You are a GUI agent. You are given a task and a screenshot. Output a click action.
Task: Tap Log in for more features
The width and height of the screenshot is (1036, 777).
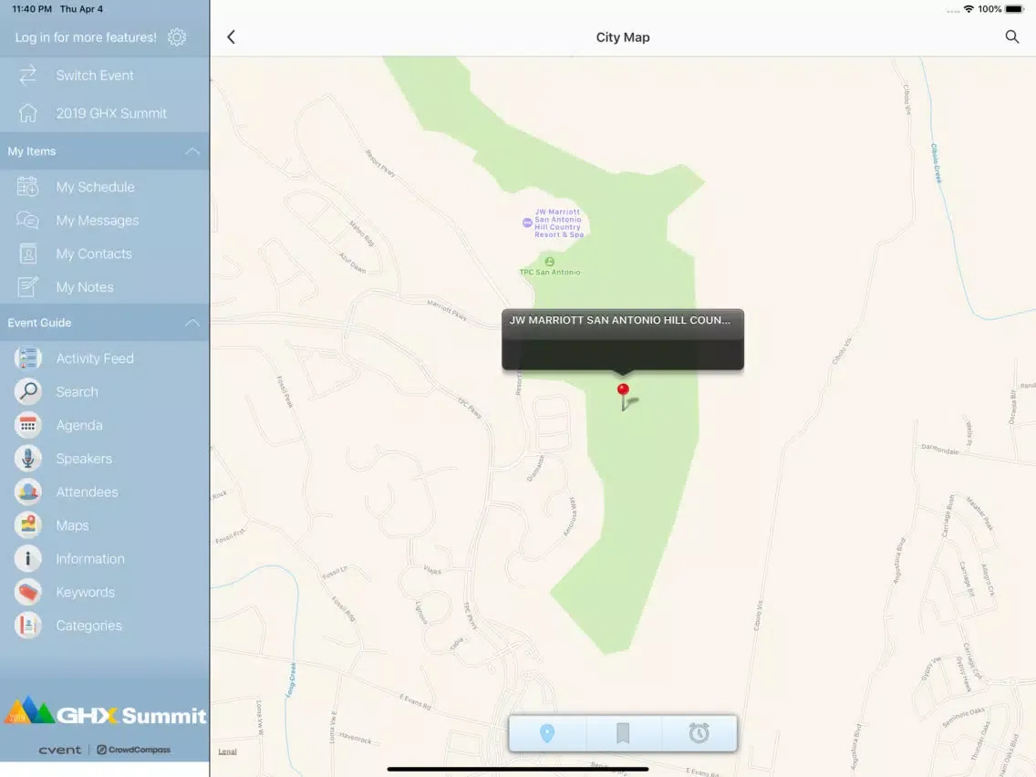click(x=86, y=37)
